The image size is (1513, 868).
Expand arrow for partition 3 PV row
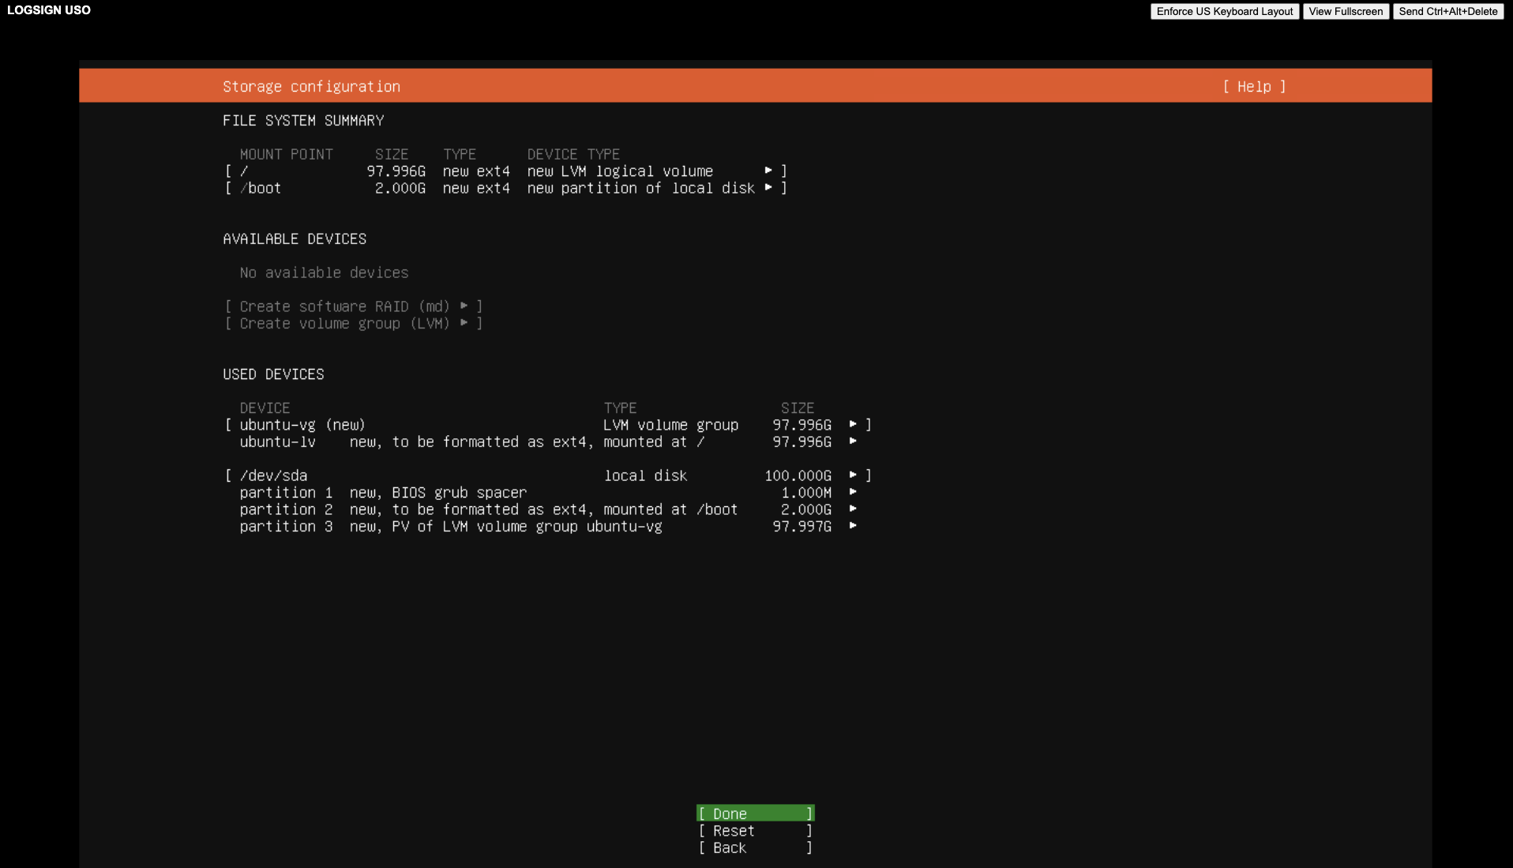coord(853,525)
